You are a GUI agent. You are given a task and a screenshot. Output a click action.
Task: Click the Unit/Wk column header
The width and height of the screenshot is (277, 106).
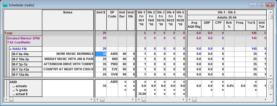point(131,20)
